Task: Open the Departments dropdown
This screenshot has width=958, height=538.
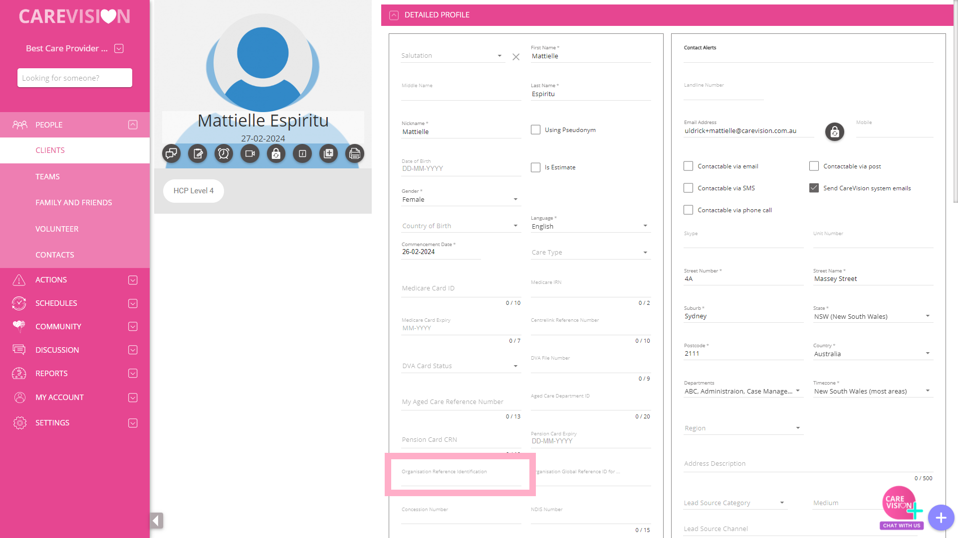Action: coord(743,391)
